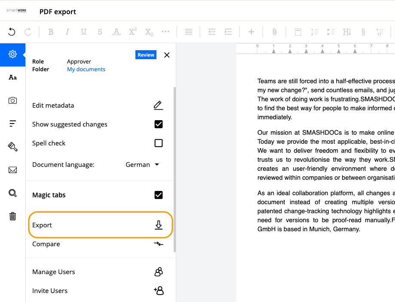
Task: Click the 'Compare' label
Action: pyautogui.click(x=46, y=244)
